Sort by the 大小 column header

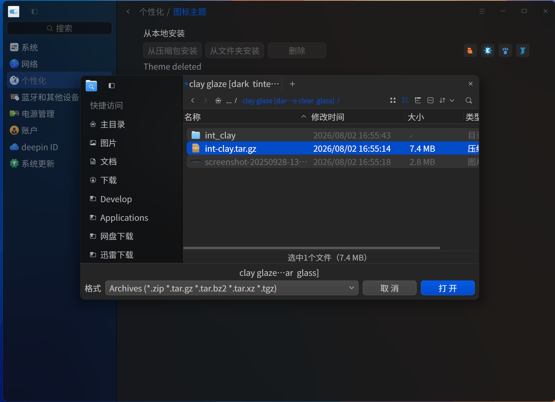[434, 117]
